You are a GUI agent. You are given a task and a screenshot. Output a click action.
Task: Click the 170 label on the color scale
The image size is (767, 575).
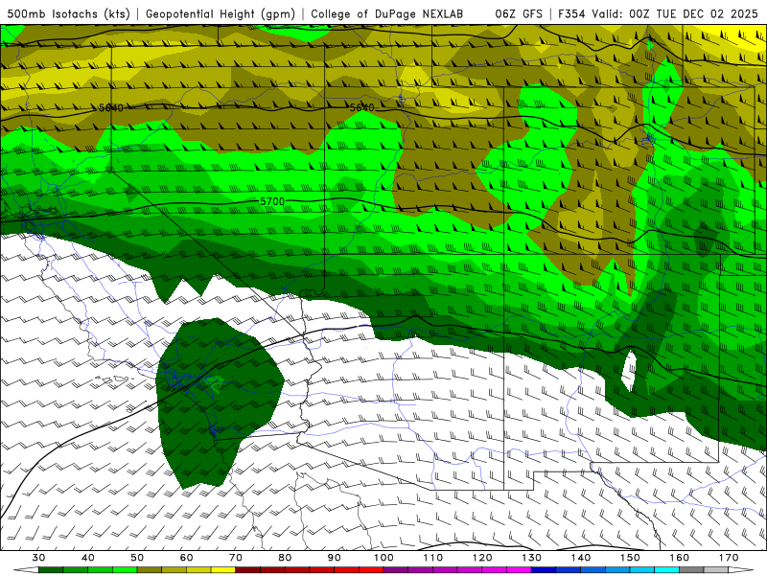click(x=729, y=558)
